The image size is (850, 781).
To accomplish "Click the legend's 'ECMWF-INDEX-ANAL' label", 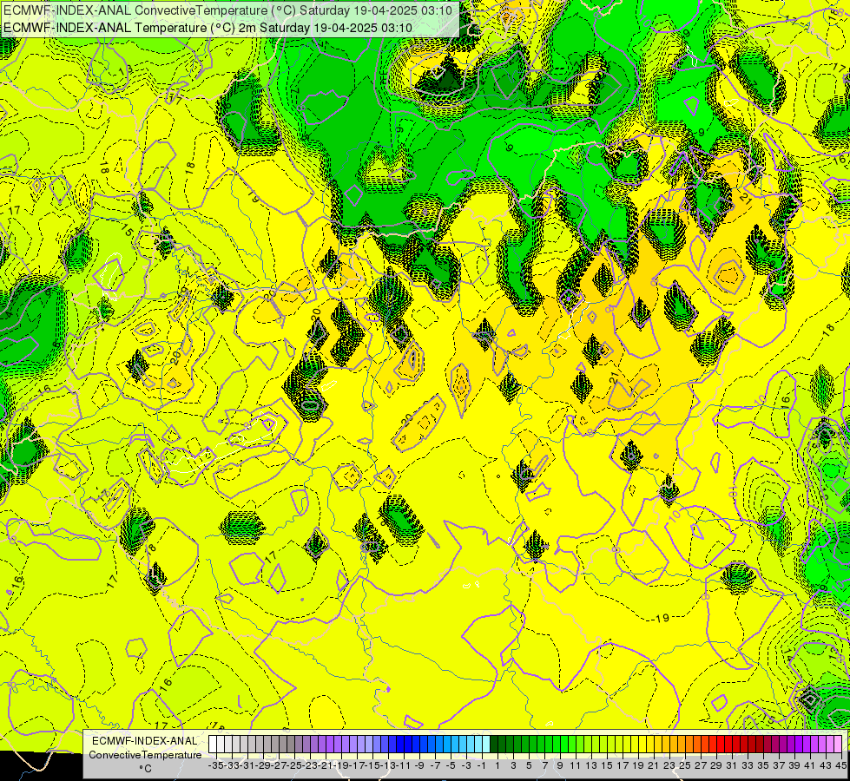I will click(145, 741).
